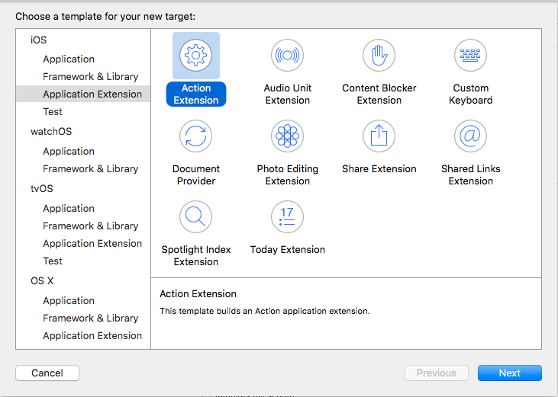The width and height of the screenshot is (558, 397).
Task: Click the Next button
Action: click(x=509, y=373)
